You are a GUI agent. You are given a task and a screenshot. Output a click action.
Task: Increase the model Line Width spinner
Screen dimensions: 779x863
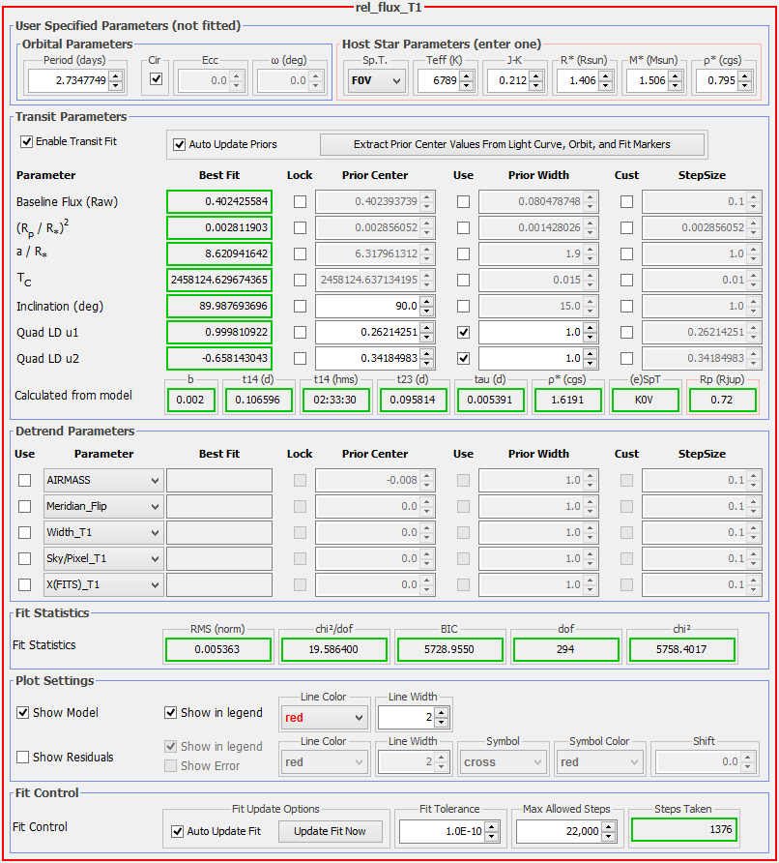[x=442, y=712]
